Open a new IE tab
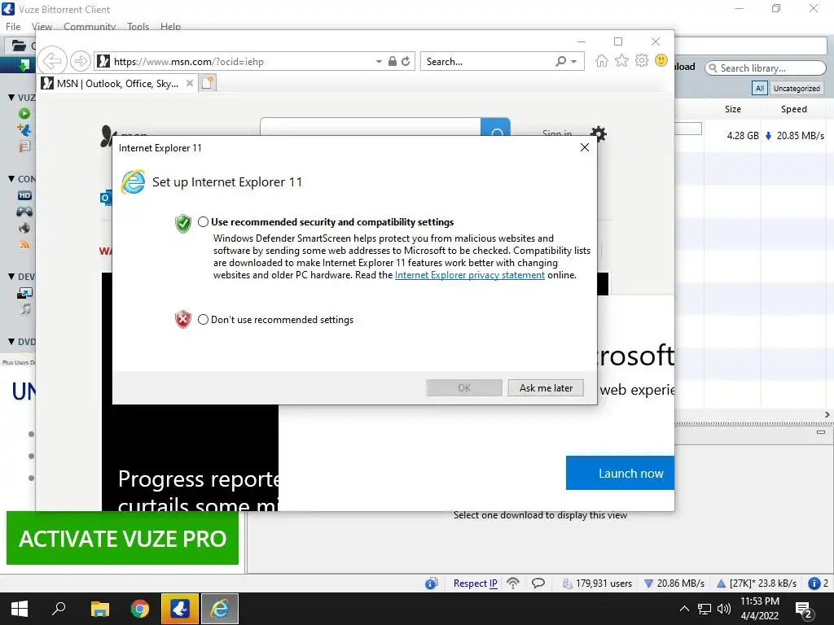This screenshot has height=625, width=834. pyautogui.click(x=208, y=84)
